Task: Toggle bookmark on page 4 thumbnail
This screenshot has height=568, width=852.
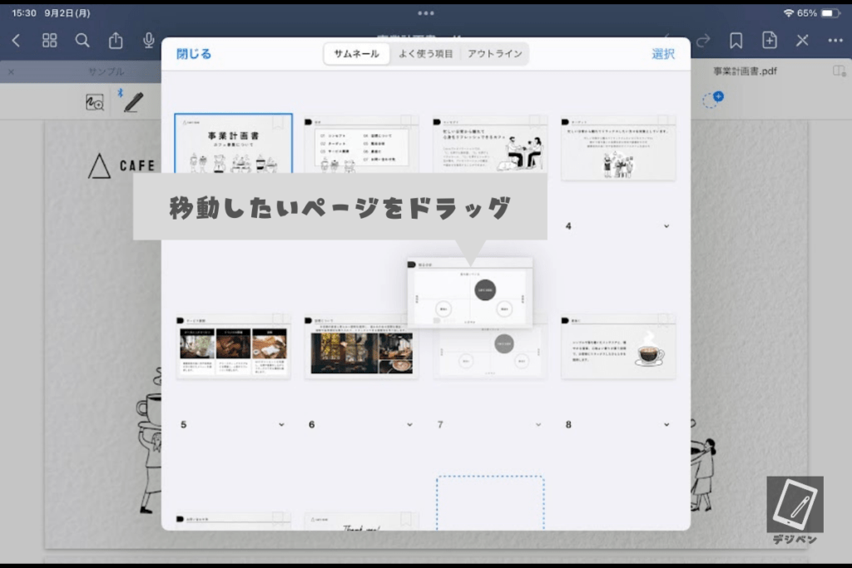Action: click(662, 121)
